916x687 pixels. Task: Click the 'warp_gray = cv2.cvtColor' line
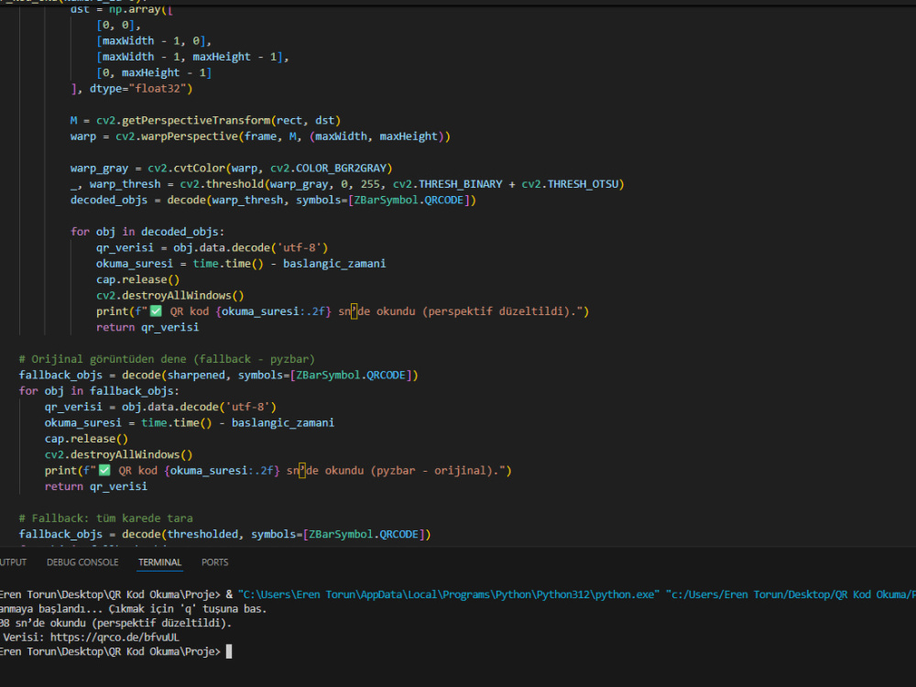point(232,169)
